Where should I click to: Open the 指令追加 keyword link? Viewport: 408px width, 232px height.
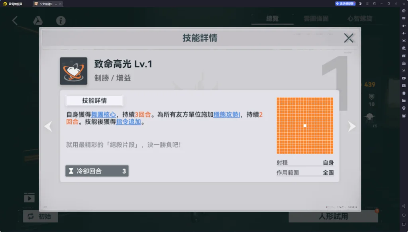coord(129,122)
